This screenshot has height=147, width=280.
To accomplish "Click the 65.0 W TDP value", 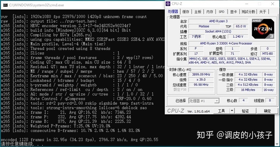I will click(241, 26).
